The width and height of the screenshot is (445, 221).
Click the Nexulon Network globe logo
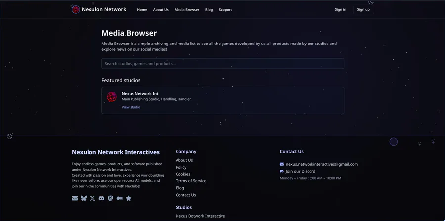point(76,10)
